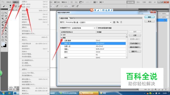170x95 pixels.
Task: Open the background color swatch
Action: tap(5, 46)
